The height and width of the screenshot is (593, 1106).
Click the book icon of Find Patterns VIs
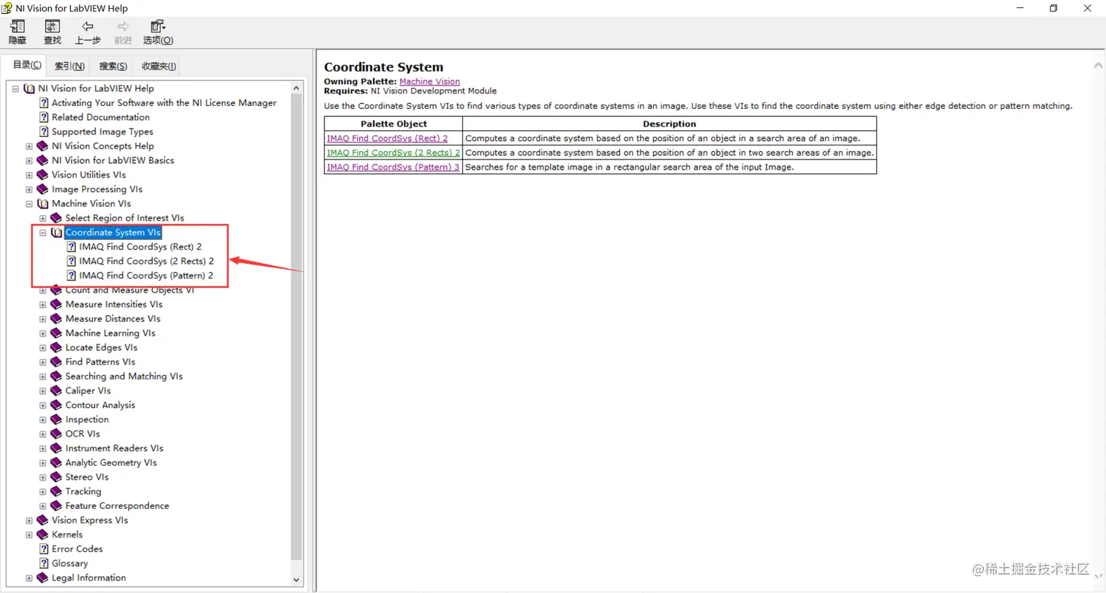pos(56,362)
